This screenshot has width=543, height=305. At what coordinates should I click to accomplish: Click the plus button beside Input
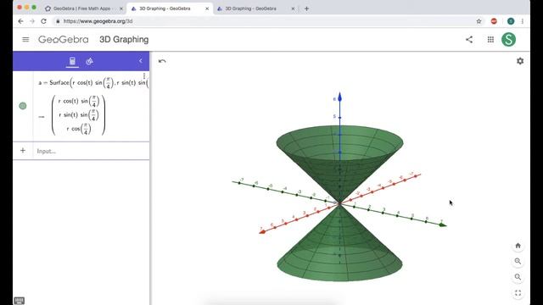point(23,151)
